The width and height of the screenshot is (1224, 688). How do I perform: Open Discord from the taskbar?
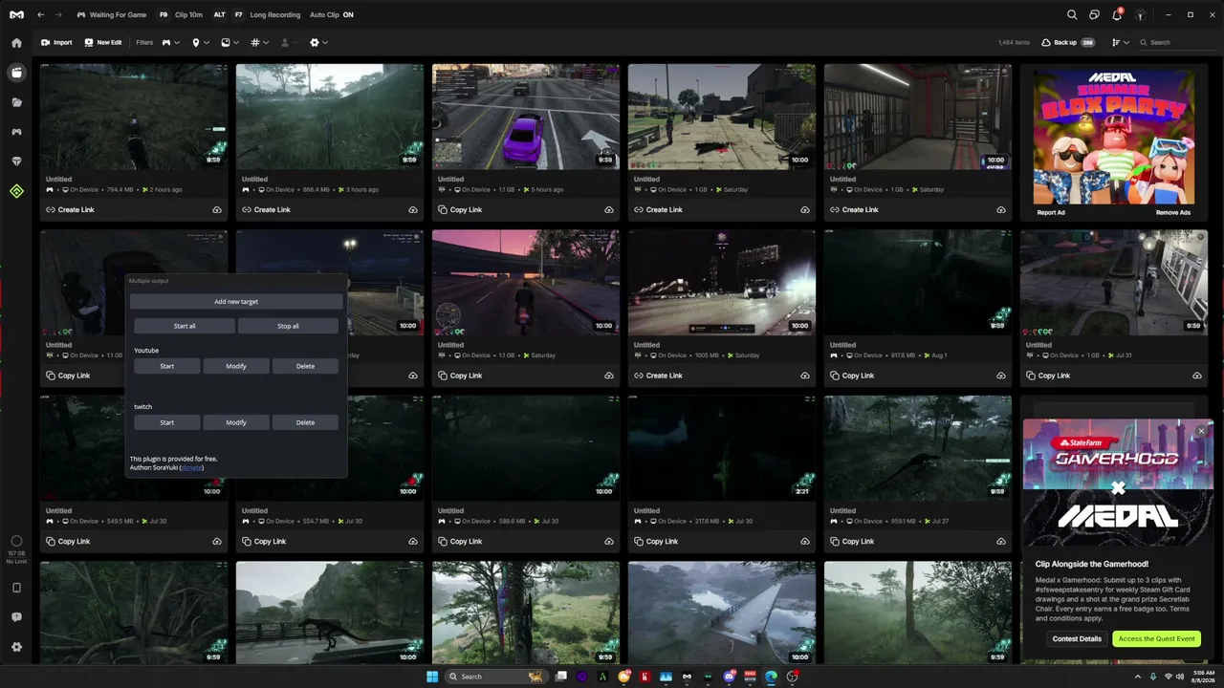[x=729, y=677]
